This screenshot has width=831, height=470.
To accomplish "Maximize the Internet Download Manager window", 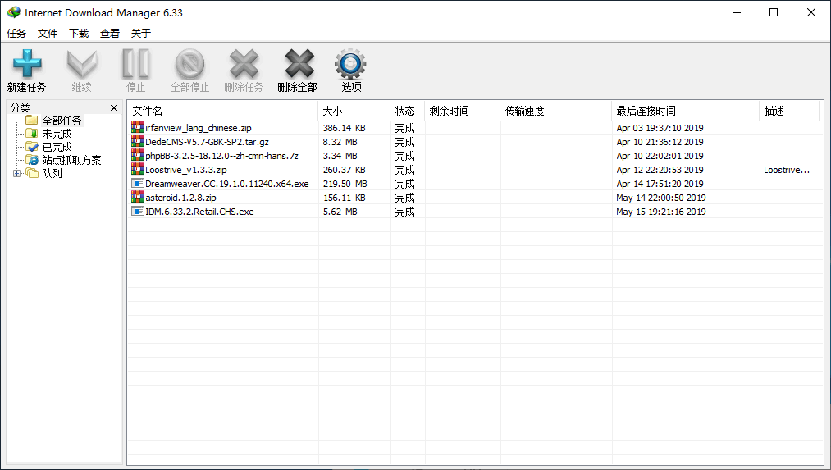I will coord(774,12).
